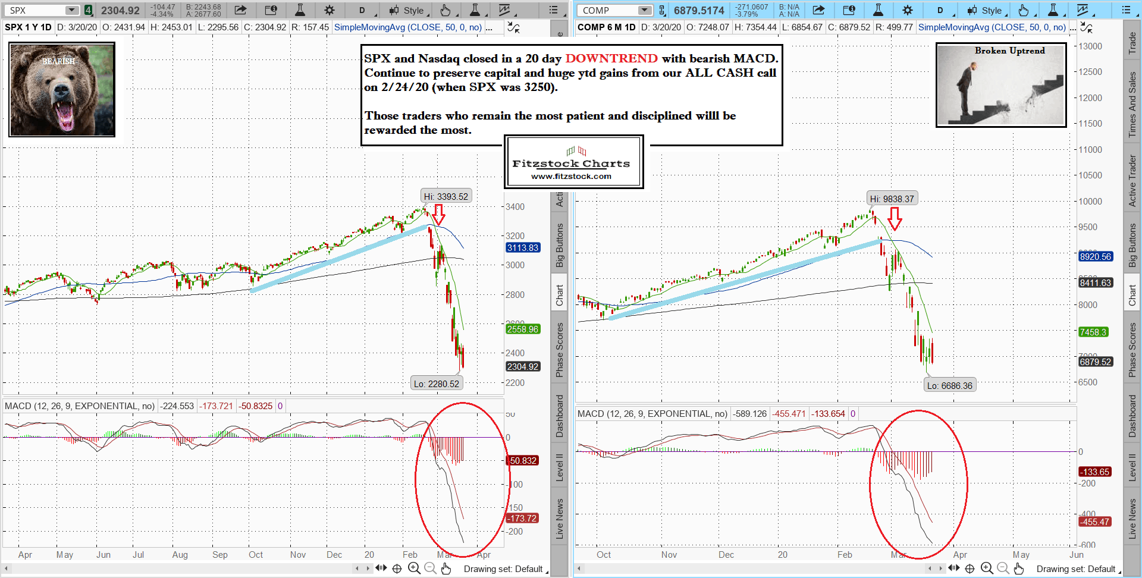The width and height of the screenshot is (1142, 578).
Task: Toggle the link number 4 indicator beside SPX
Action: click(88, 10)
